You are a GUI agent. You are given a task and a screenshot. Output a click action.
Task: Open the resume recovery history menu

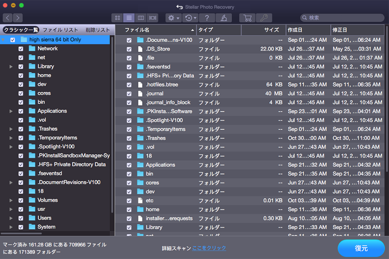190,18
